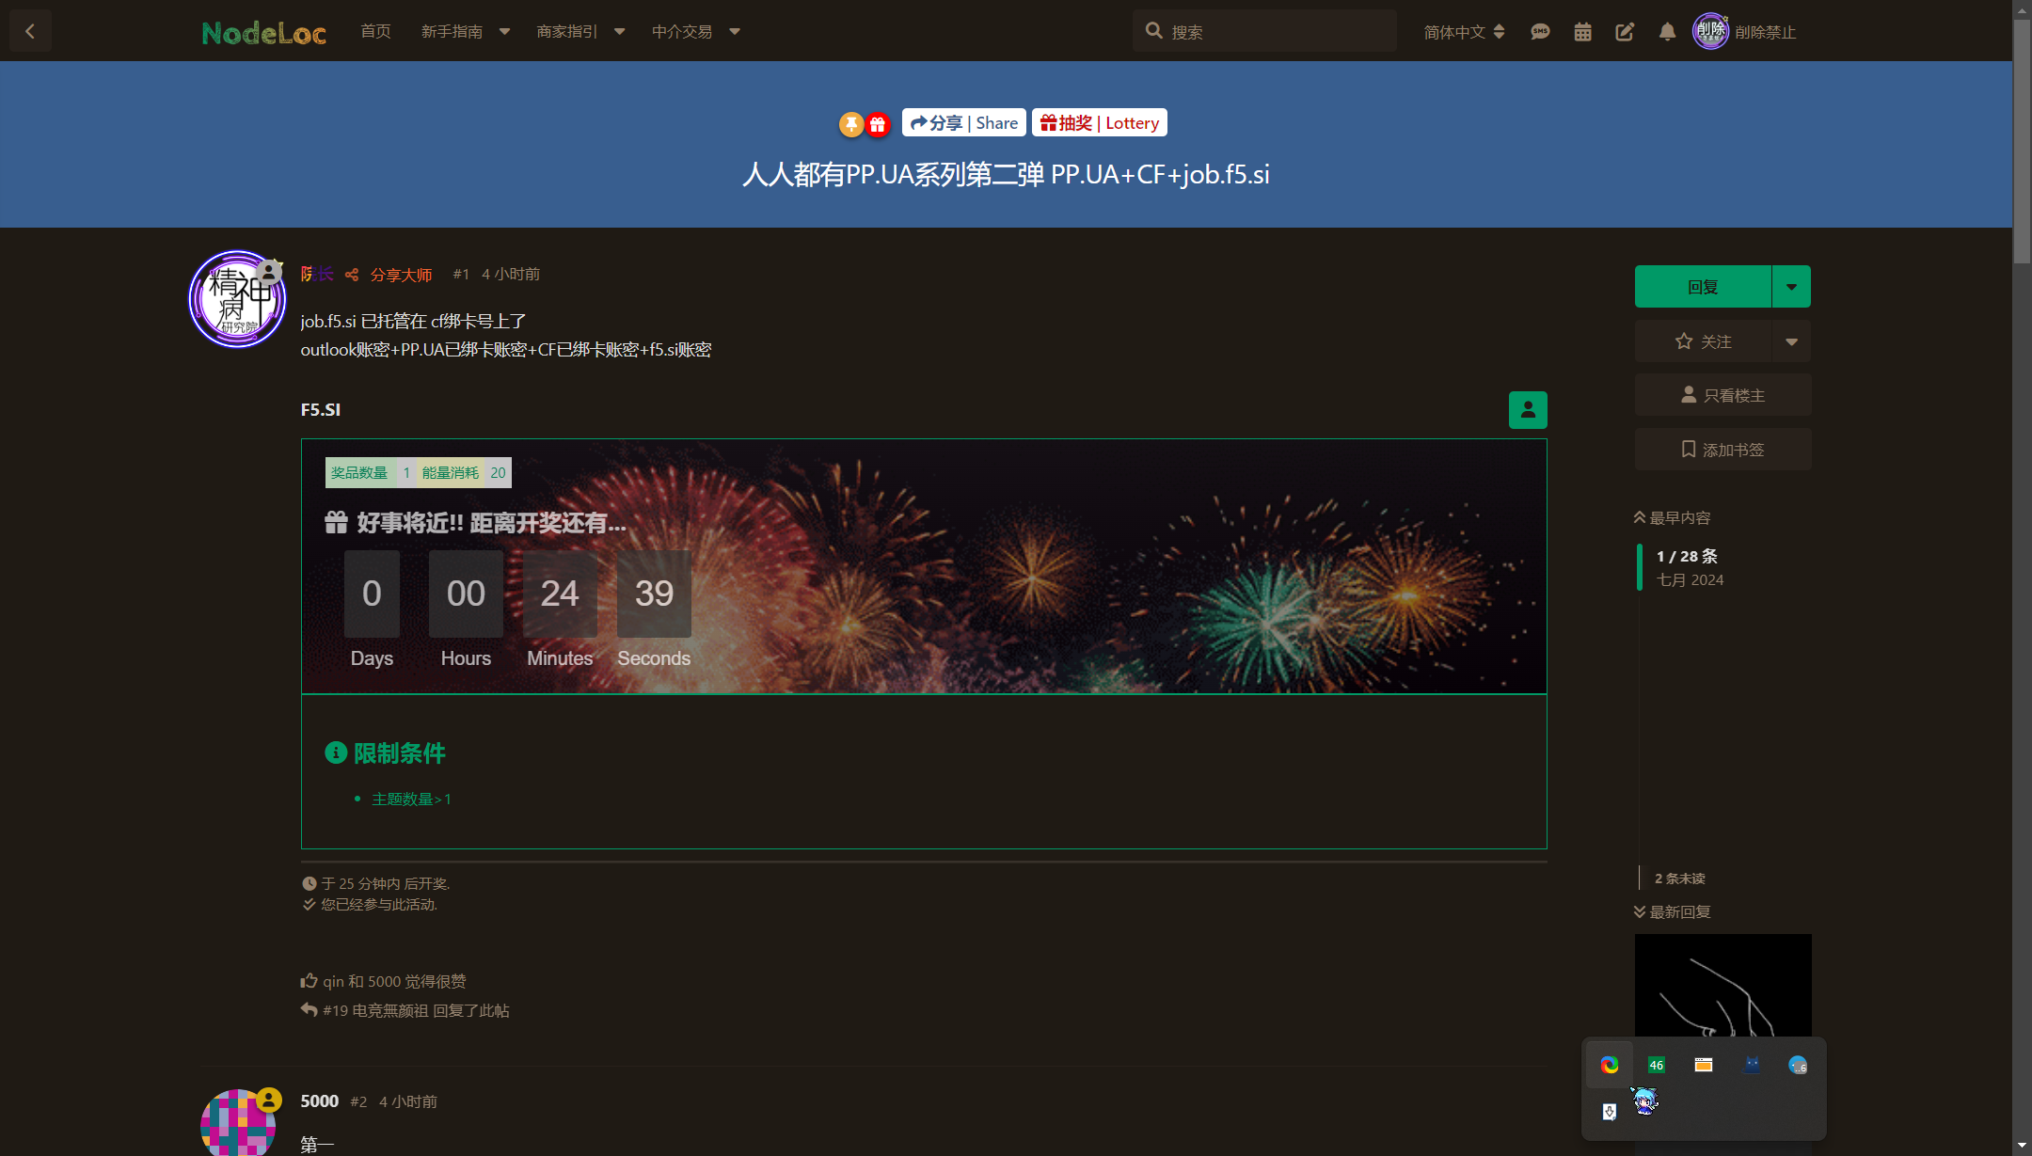Image resolution: width=2032 pixels, height=1156 pixels.
Task: Go back with the left chevron arrow
Action: [x=30, y=31]
